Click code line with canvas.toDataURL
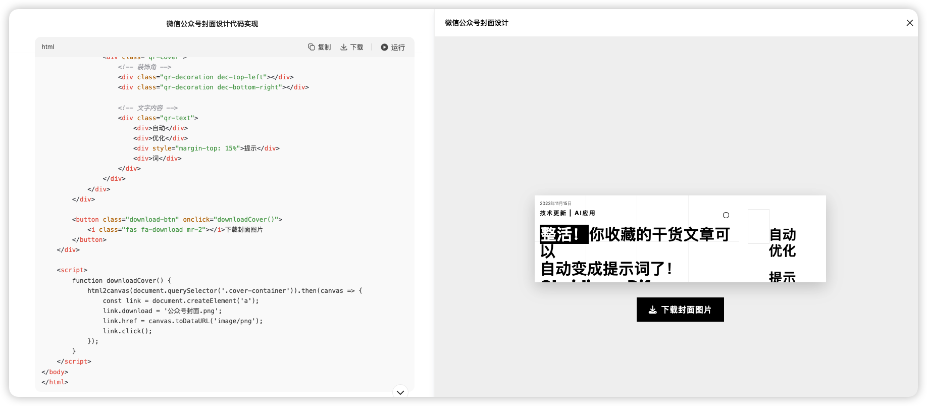The image size is (927, 406). (x=183, y=321)
